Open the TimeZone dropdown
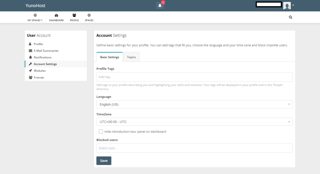 point(194,122)
